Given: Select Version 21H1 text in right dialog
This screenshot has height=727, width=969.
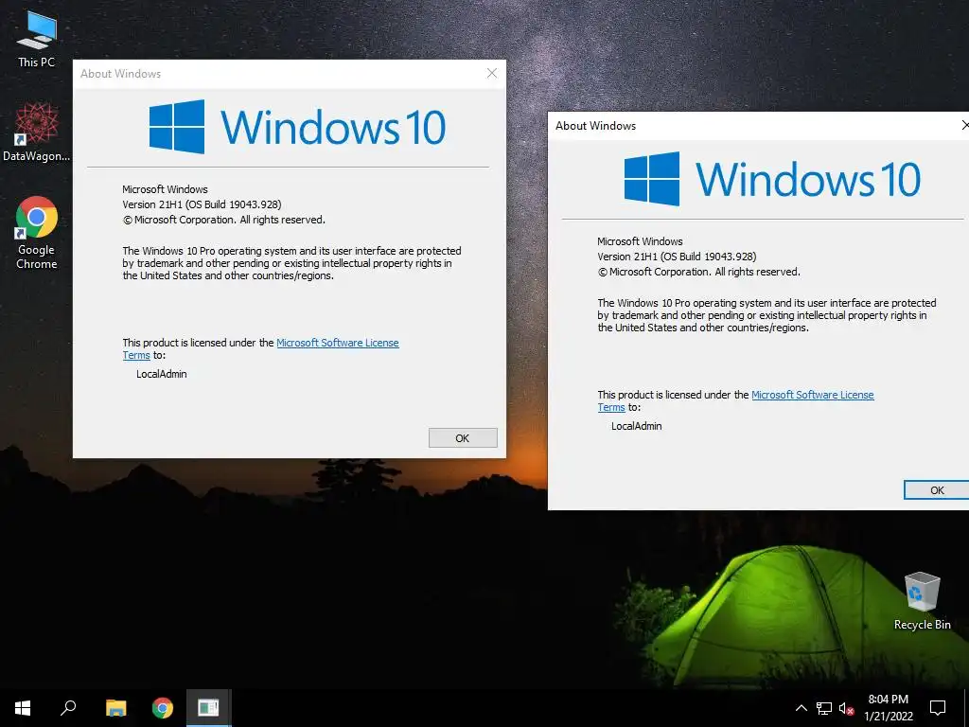Looking at the screenshot, I should (x=677, y=256).
